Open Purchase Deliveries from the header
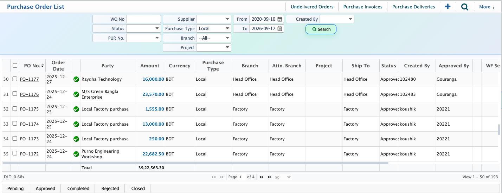 (x=413, y=7)
